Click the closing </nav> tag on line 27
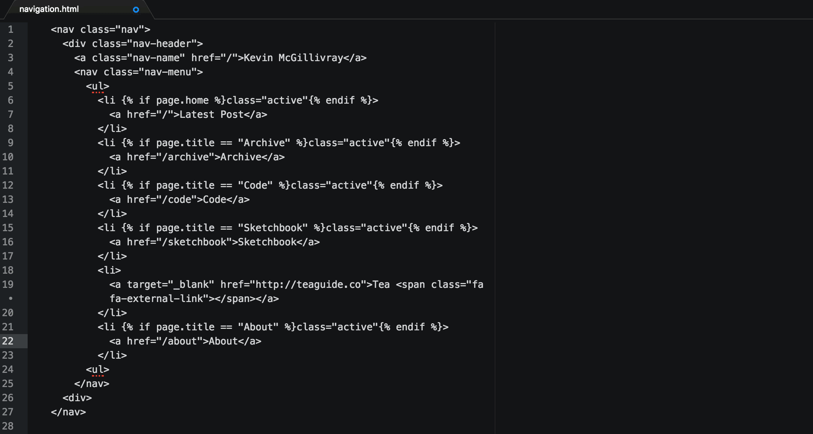This screenshot has width=813, height=434. click(x=69, y=412)
